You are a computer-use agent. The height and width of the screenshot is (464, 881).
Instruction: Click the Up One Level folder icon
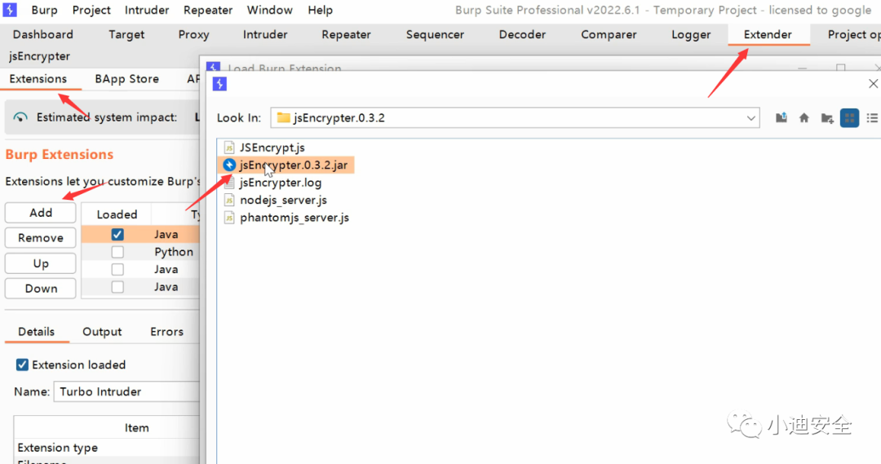pyautogui.click(x=781, y=117)
